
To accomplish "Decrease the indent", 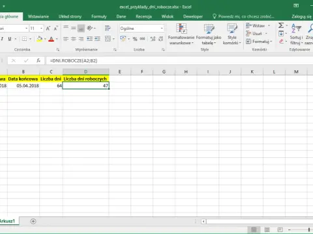I will pos(89,39).
